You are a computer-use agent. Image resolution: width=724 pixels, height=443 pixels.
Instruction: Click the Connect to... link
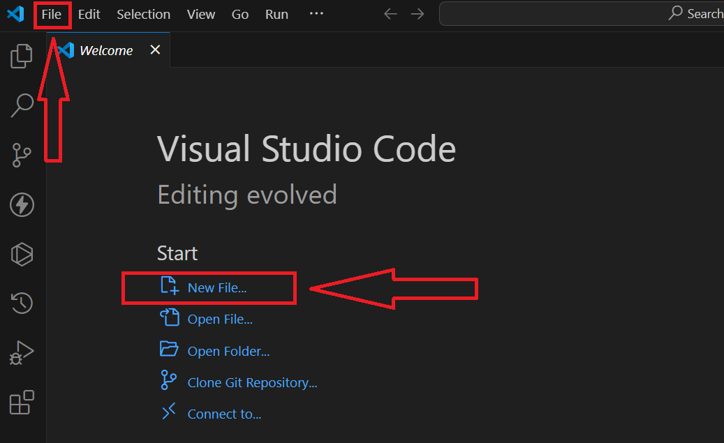tap(224, 414)
